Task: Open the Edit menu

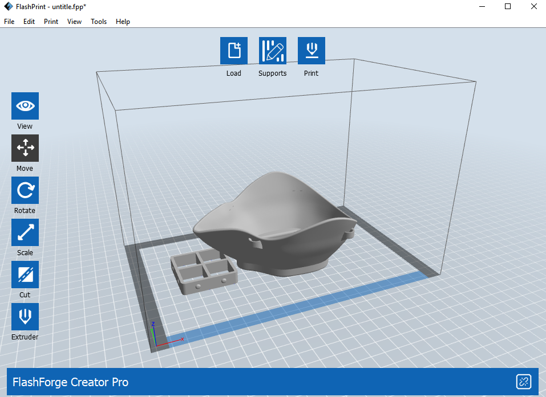Action: coord(29,22)
